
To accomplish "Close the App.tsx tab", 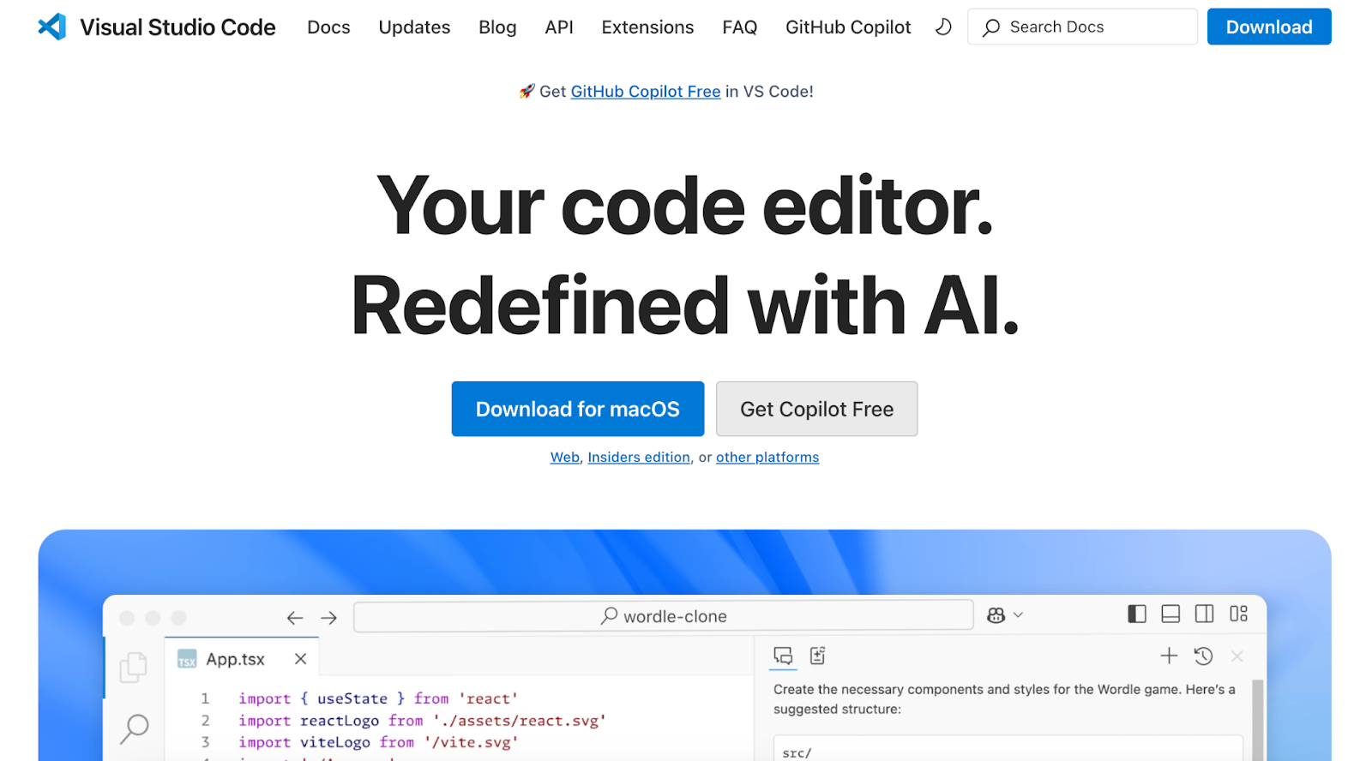I will pyautogui.click(x=300, y=659).
